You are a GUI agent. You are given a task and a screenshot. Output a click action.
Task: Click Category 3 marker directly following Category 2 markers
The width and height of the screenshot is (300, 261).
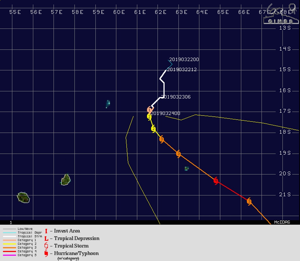162,139
